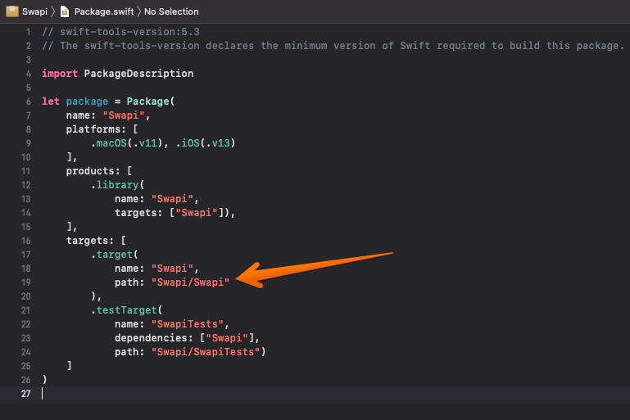Click the .testTarget( call
The height and width of the screenshot is (420, 630).
126,310
